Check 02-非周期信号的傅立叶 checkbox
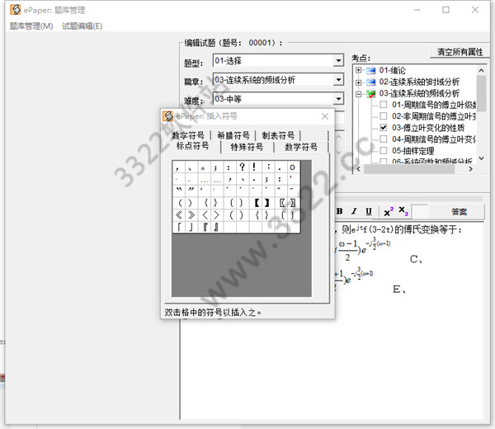 [x=384, y=115]
